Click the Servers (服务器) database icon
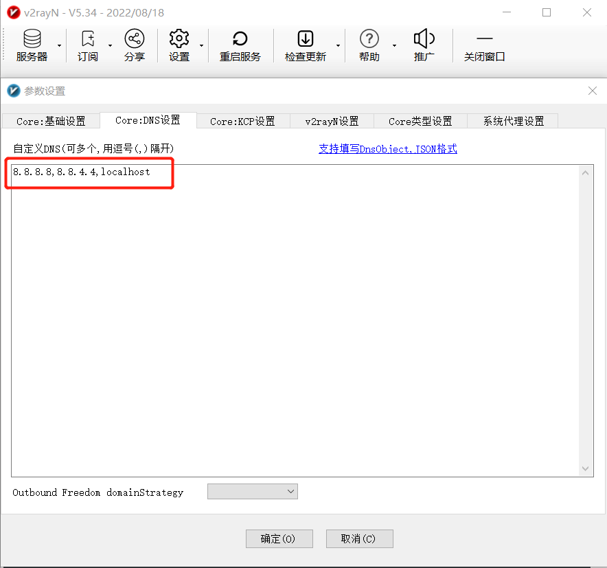 (x=32, y=39)
